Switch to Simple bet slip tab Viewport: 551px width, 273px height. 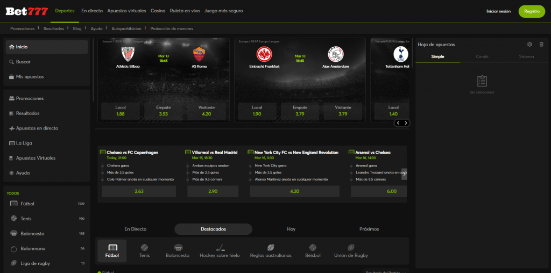(x=437, y=56)
